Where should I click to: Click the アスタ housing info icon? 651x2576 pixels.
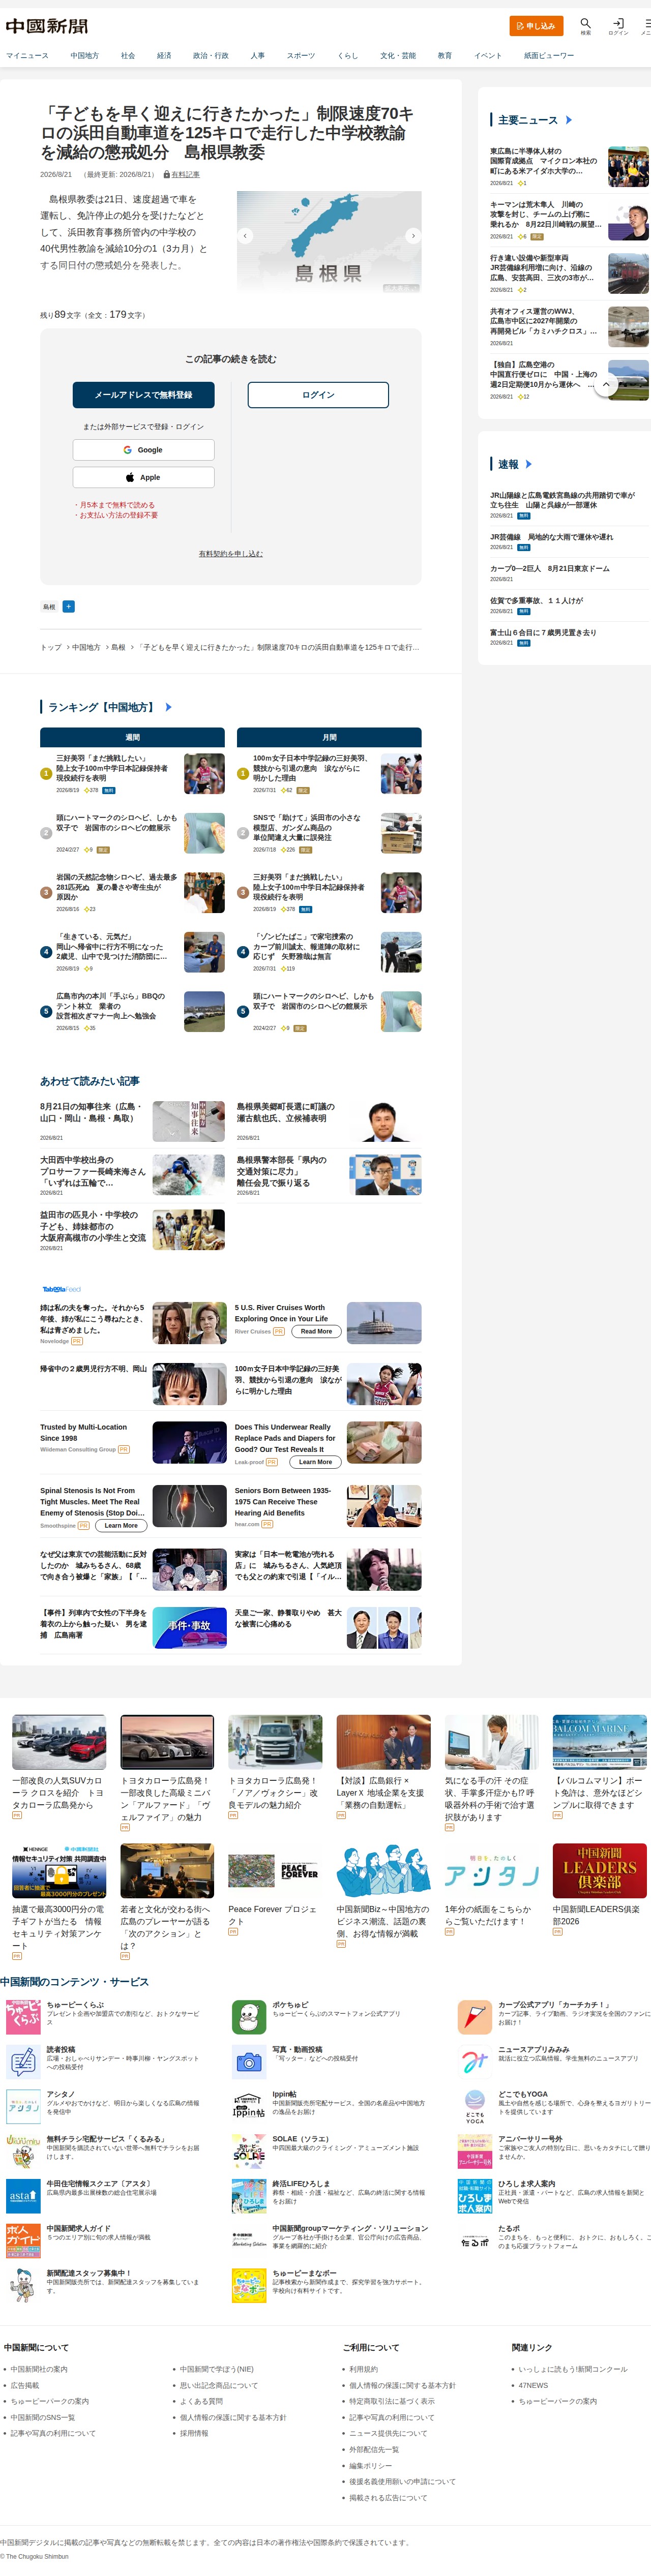pyautogui.click(x=23, y=2195)
